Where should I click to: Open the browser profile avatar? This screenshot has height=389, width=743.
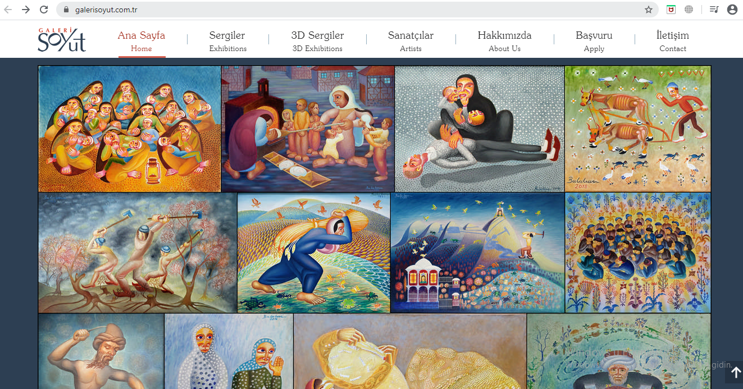(732, 10)
